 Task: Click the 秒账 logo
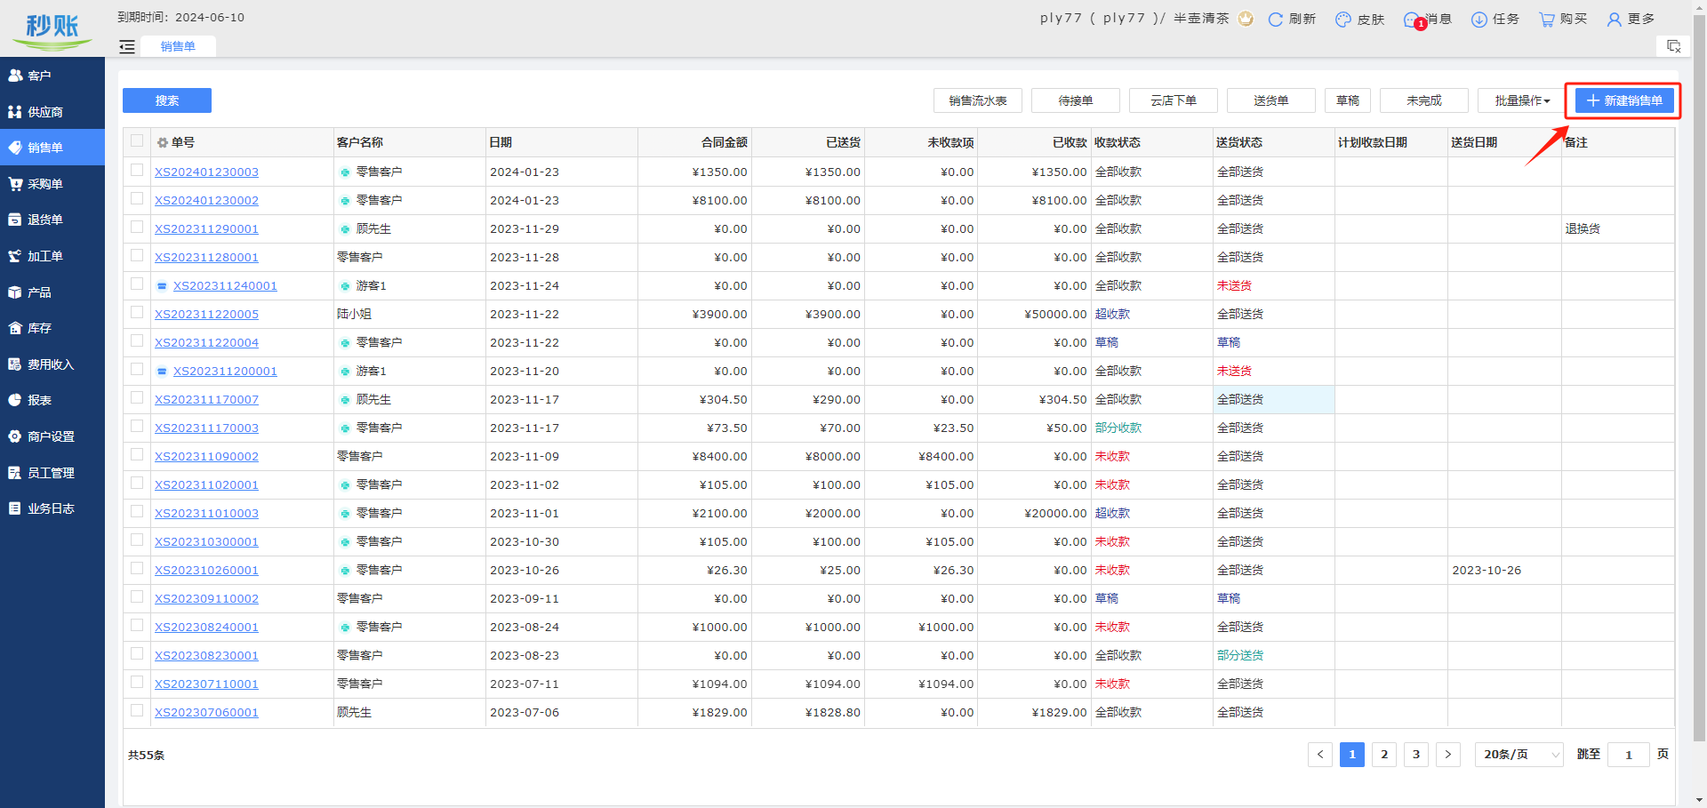click(52, 29)
